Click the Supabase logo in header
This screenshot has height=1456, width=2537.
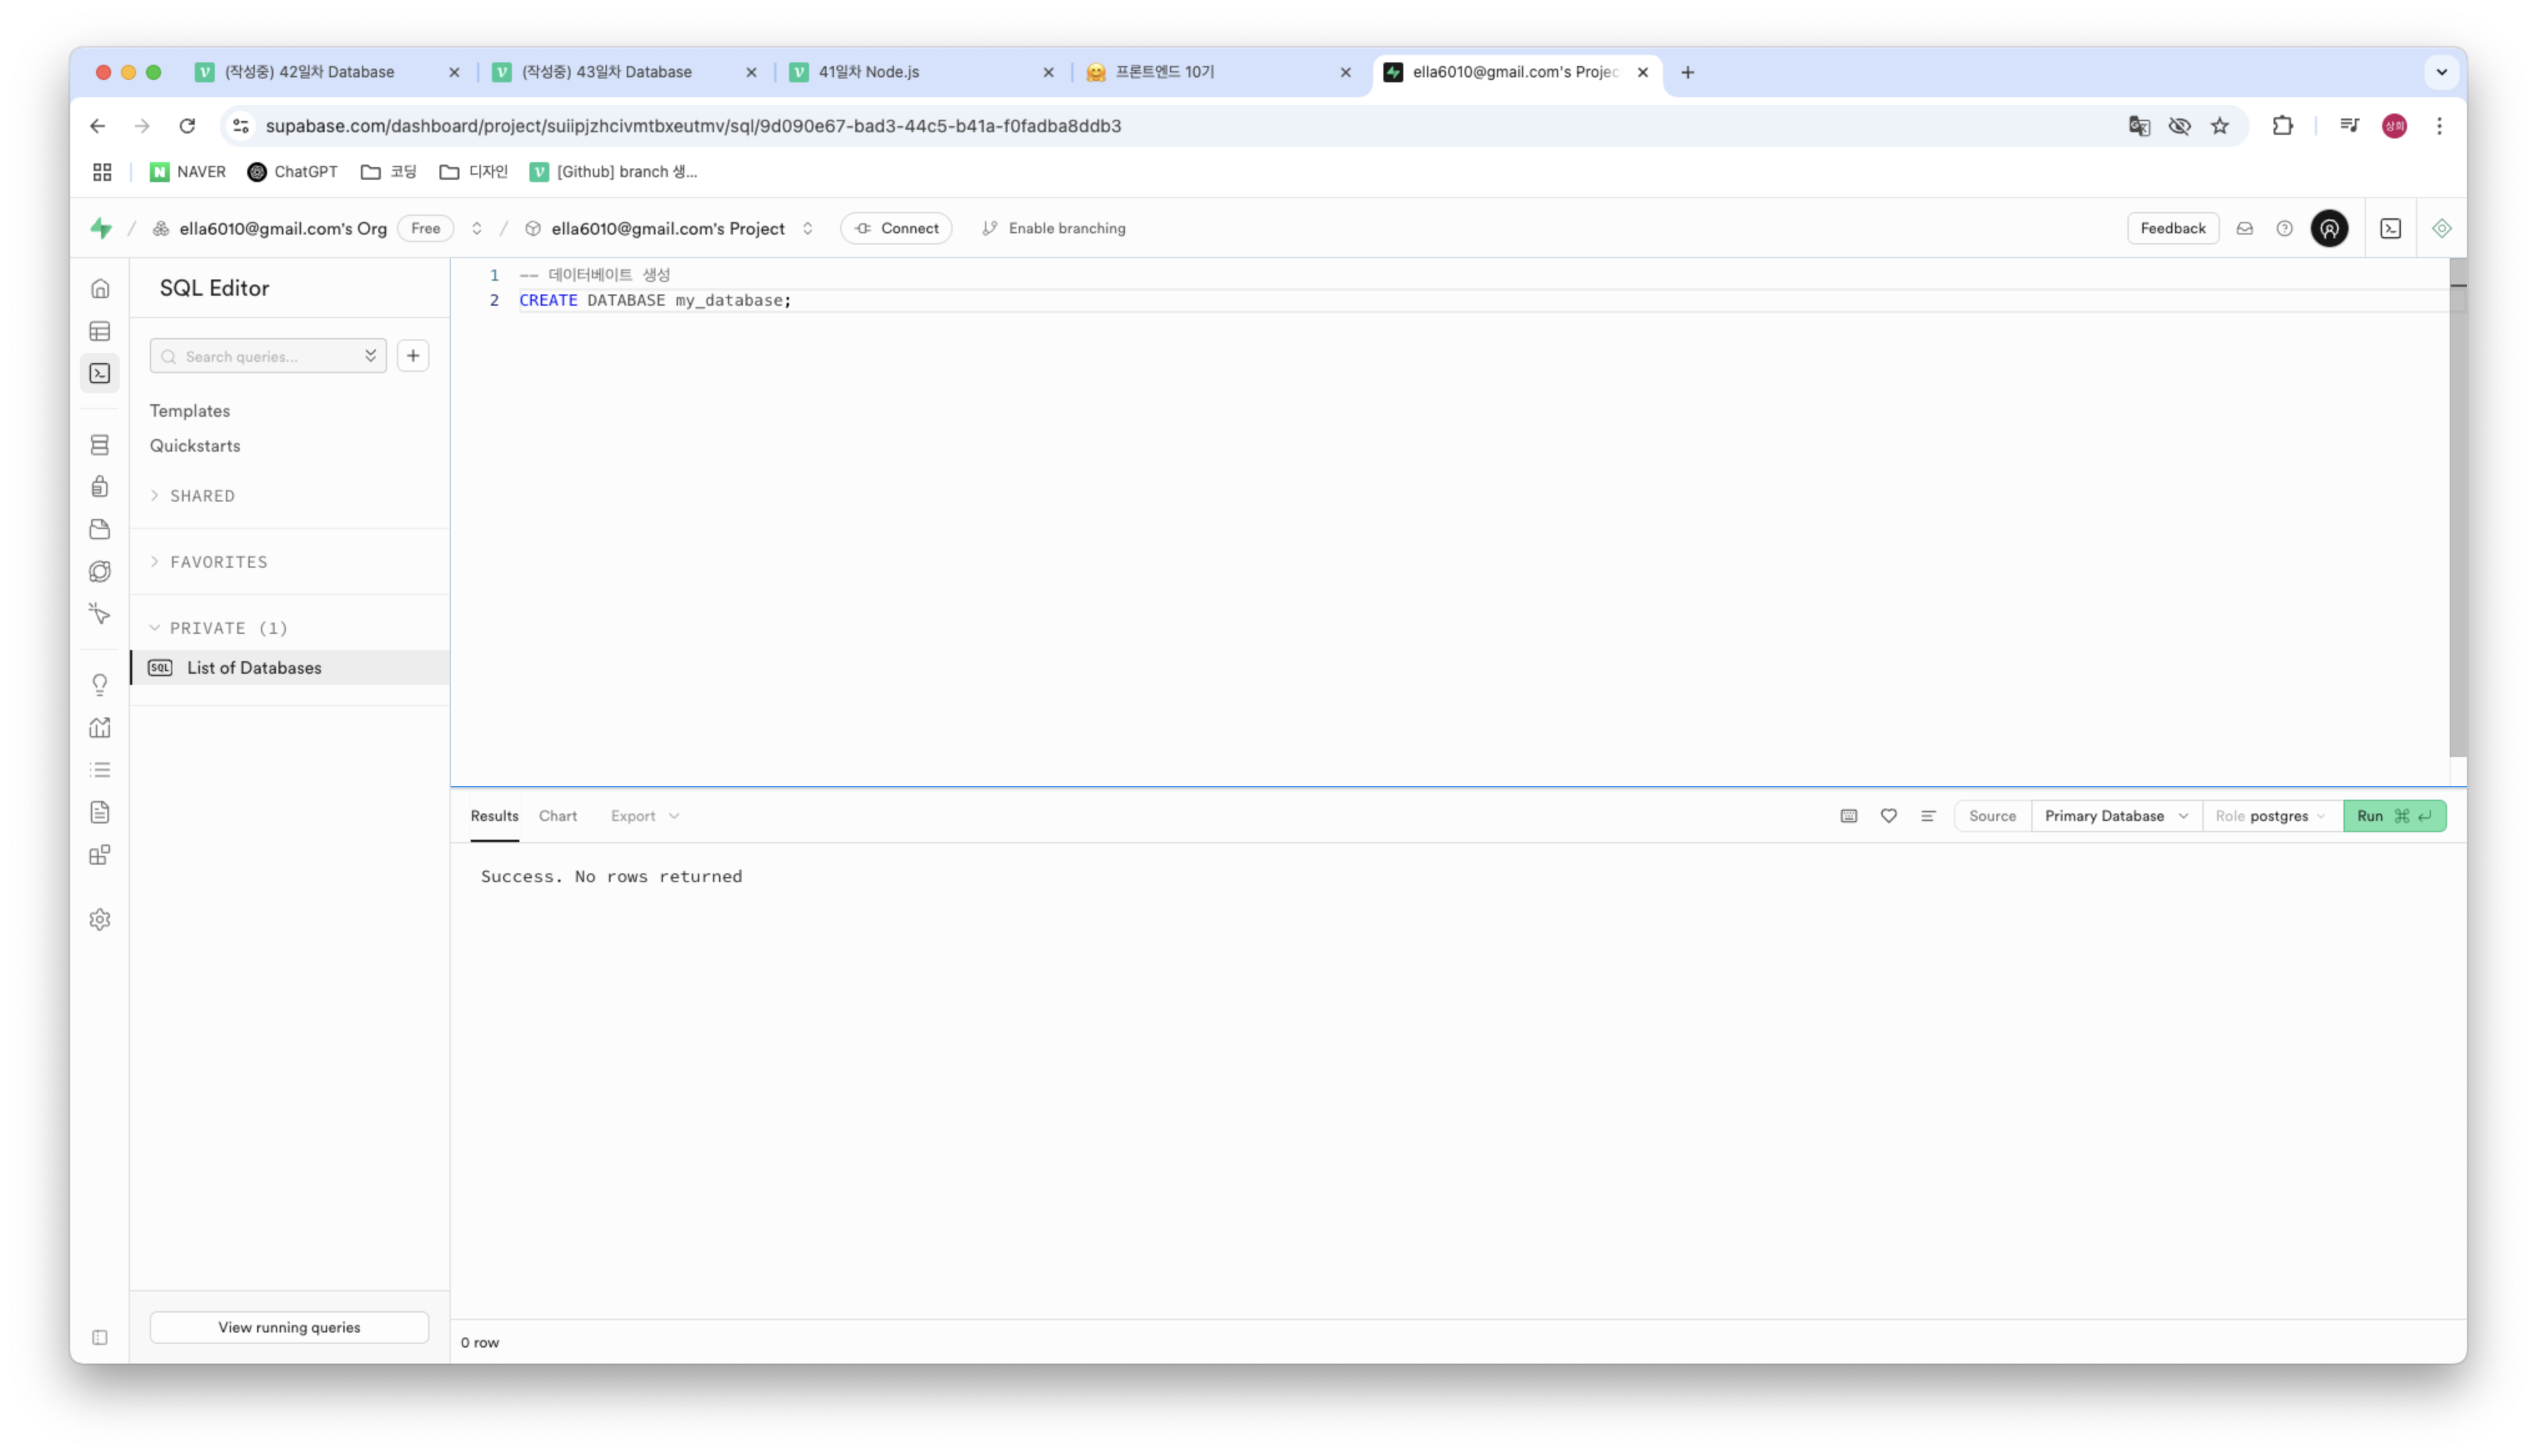(x=101, y=228)
